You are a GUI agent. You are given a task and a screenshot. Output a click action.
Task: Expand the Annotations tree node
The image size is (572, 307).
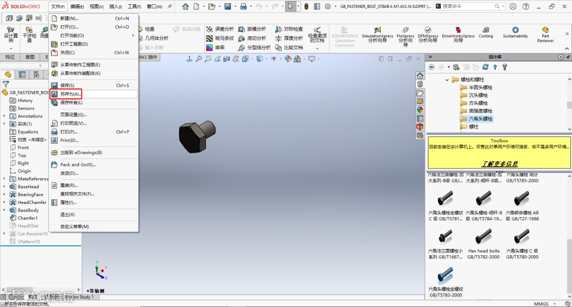click(x=4, y=116)
